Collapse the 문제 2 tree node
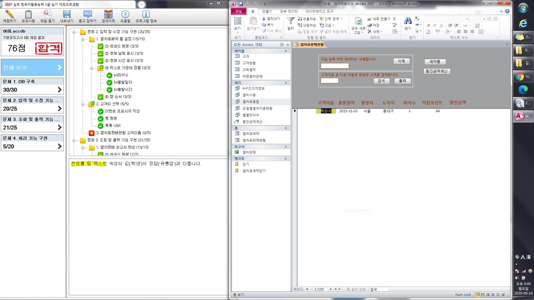 coord(74,32)
